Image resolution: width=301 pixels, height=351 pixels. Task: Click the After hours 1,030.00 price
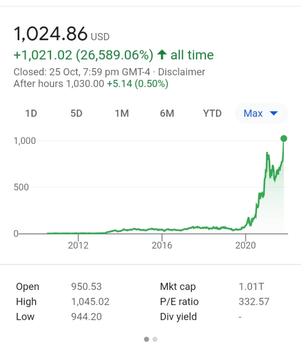(85, 84)
